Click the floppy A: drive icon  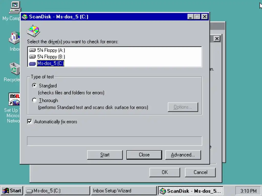pyautogui.click(x=32, y=50)
